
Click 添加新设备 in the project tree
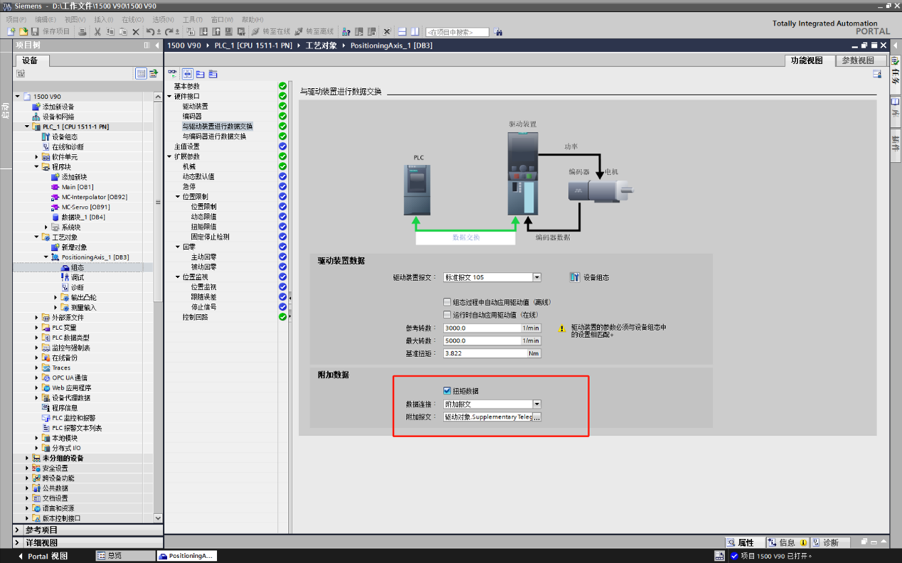[x=58, y=106]
